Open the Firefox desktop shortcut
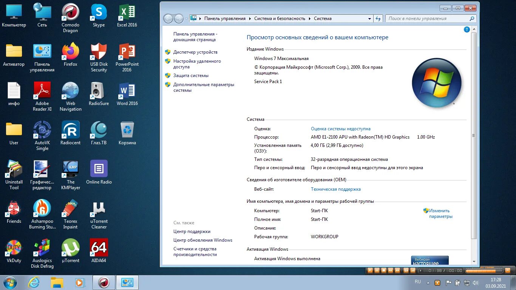This screenshot has height=290, width=516. (70, 54)
